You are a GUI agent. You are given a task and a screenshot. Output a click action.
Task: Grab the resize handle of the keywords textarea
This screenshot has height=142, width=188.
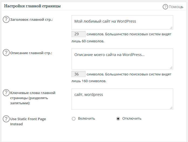[x=171, y=108]
